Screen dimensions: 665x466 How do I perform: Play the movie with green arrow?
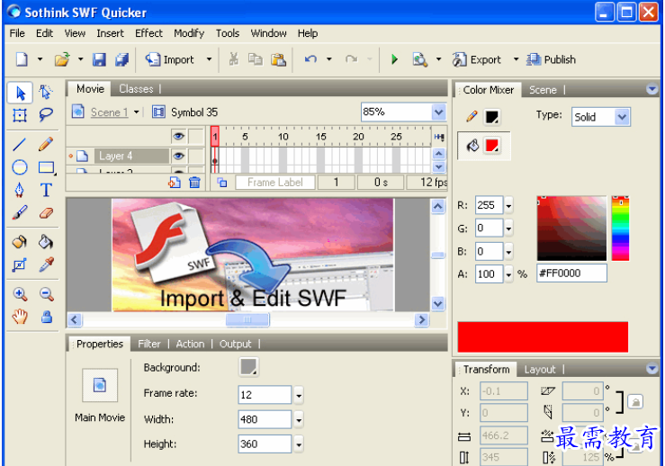(394, 59)
